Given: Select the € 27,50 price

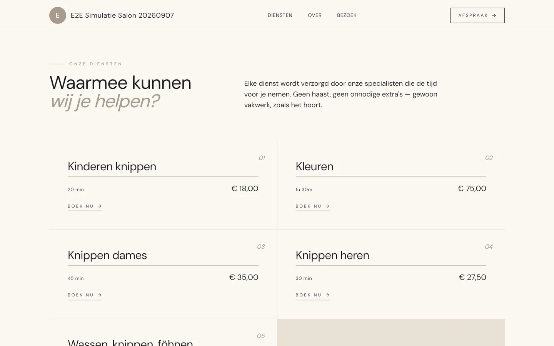Looking at the screenshot, I should (472, 277).
